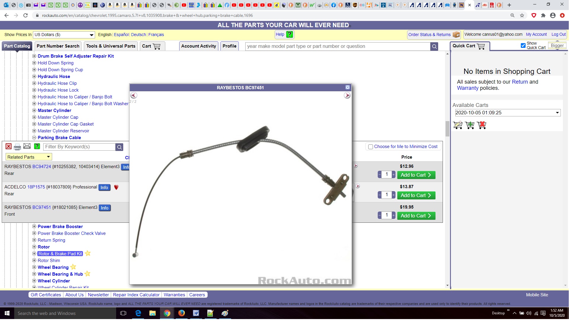Open the Profile tab
The image size is (570, 322).
[x=230, y=46]
